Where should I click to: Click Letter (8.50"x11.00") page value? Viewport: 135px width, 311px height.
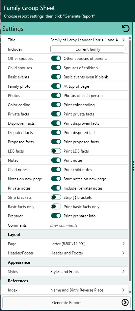coord(68,244)
